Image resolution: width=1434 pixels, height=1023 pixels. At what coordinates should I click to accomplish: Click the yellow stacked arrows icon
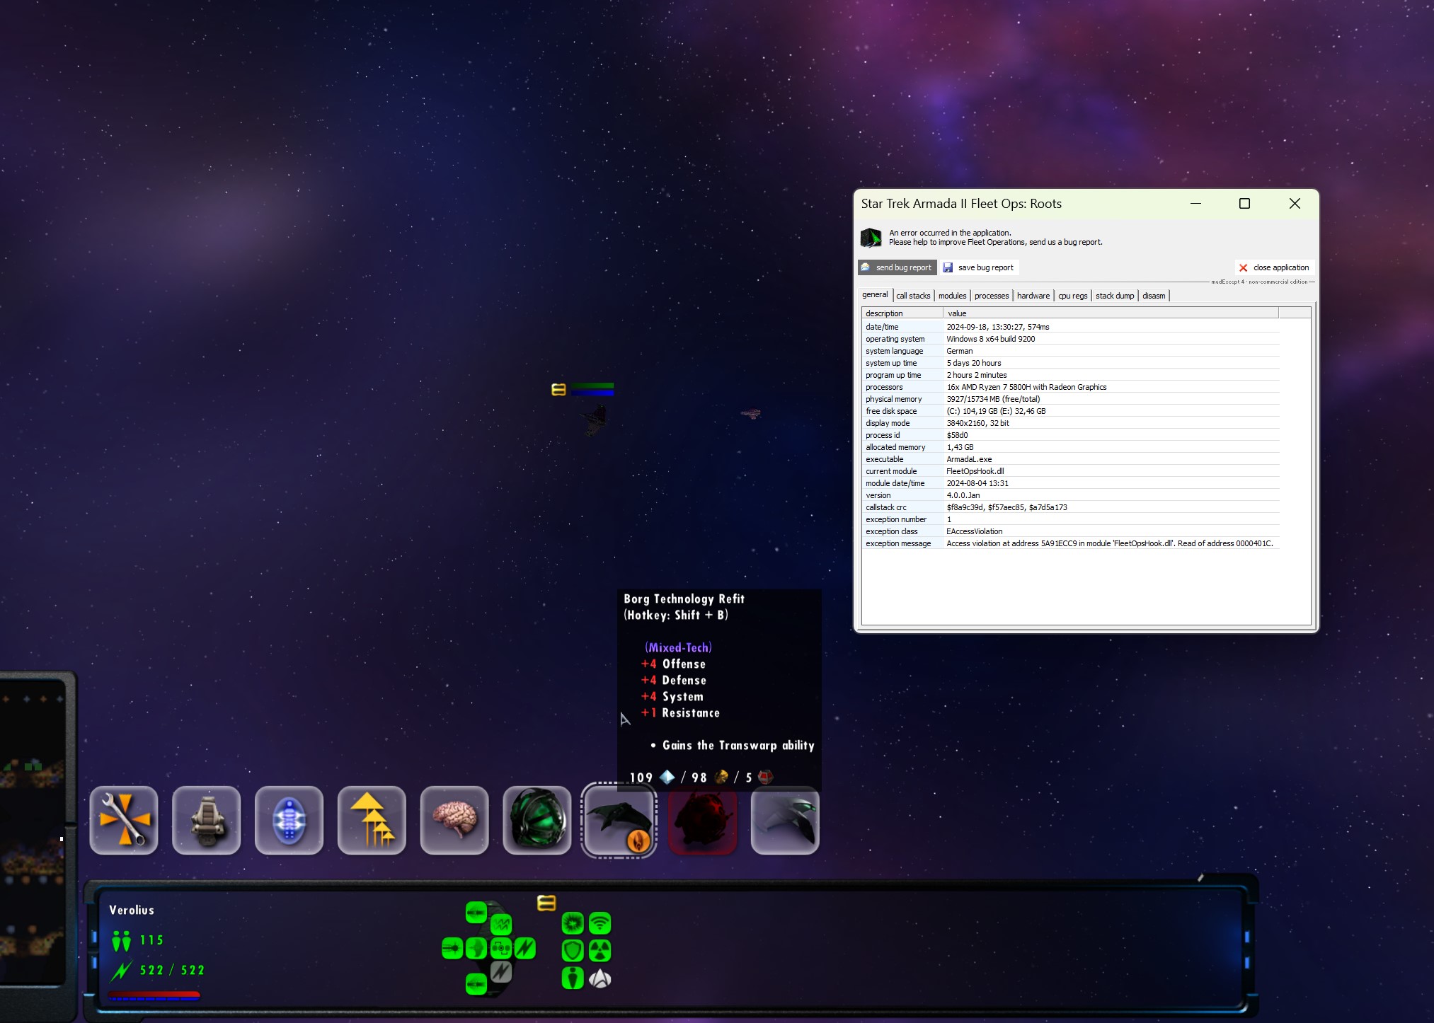click(372, 820)
